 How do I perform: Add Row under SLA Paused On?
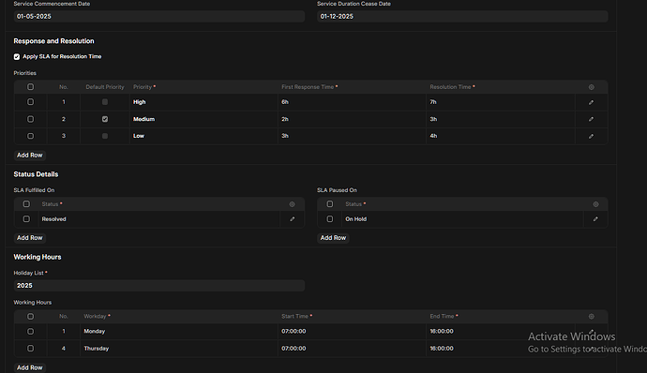click(x=333, y=238)
